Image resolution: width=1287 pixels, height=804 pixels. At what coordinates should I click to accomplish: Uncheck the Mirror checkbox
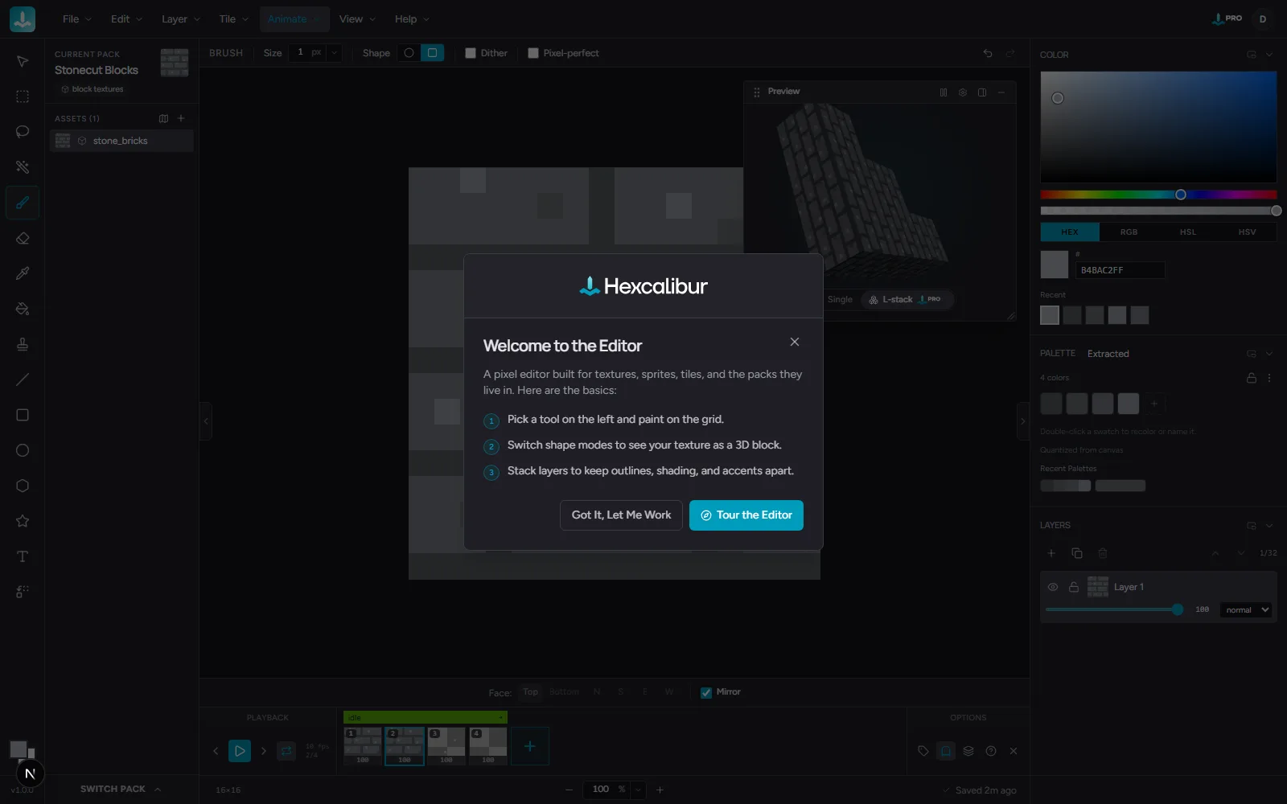click(x=706, y=692)
